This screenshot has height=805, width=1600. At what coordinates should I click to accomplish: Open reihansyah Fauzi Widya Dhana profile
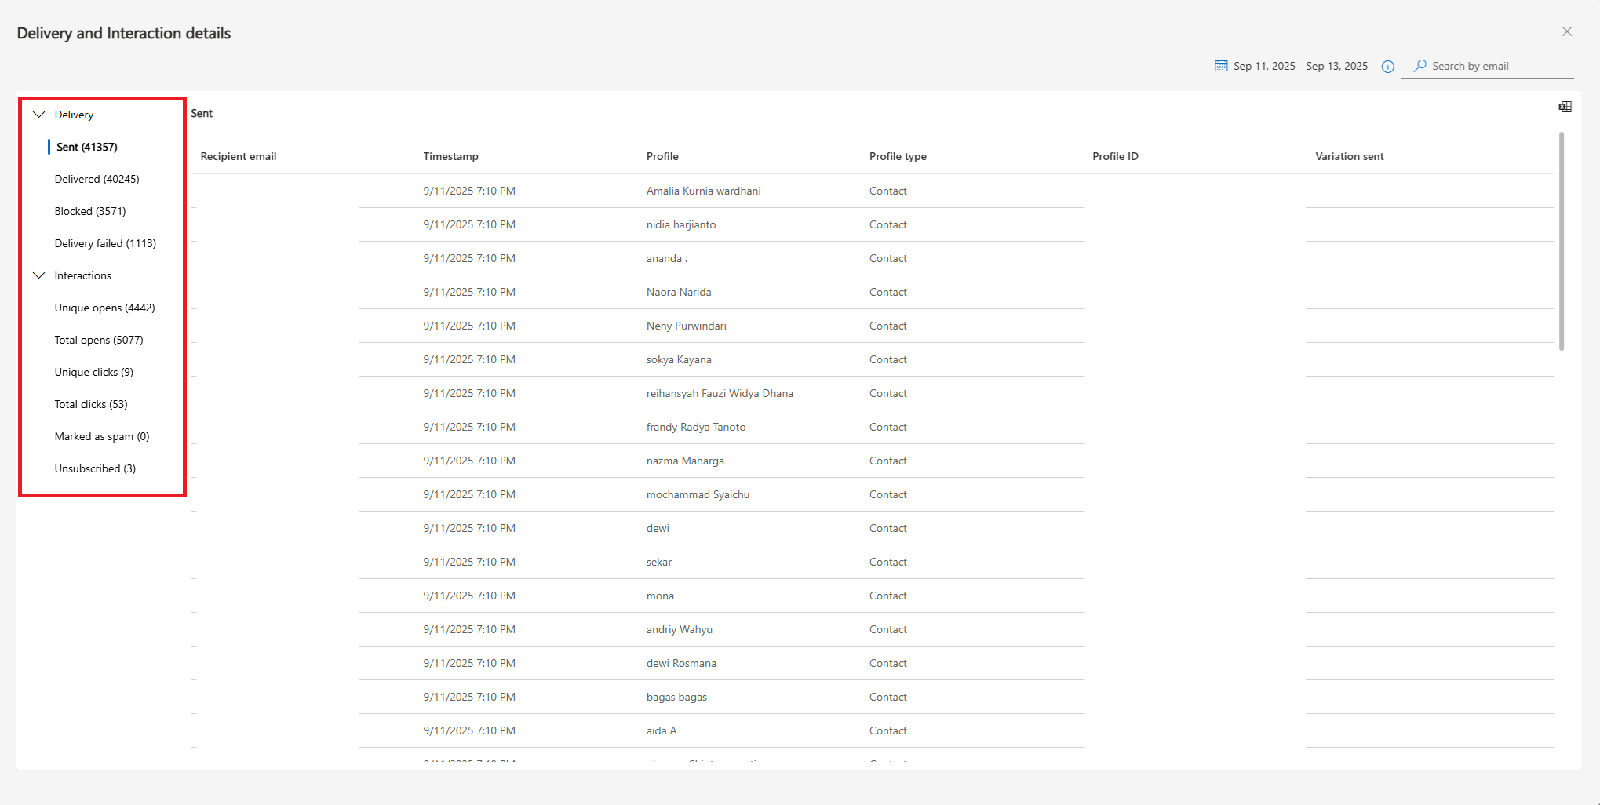pos(720,393)
